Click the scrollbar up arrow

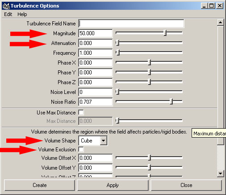pyautogui.click(x=220, y=23)
